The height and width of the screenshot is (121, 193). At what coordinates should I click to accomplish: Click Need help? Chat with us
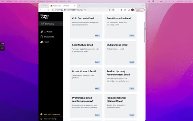(x=52, y=114)
